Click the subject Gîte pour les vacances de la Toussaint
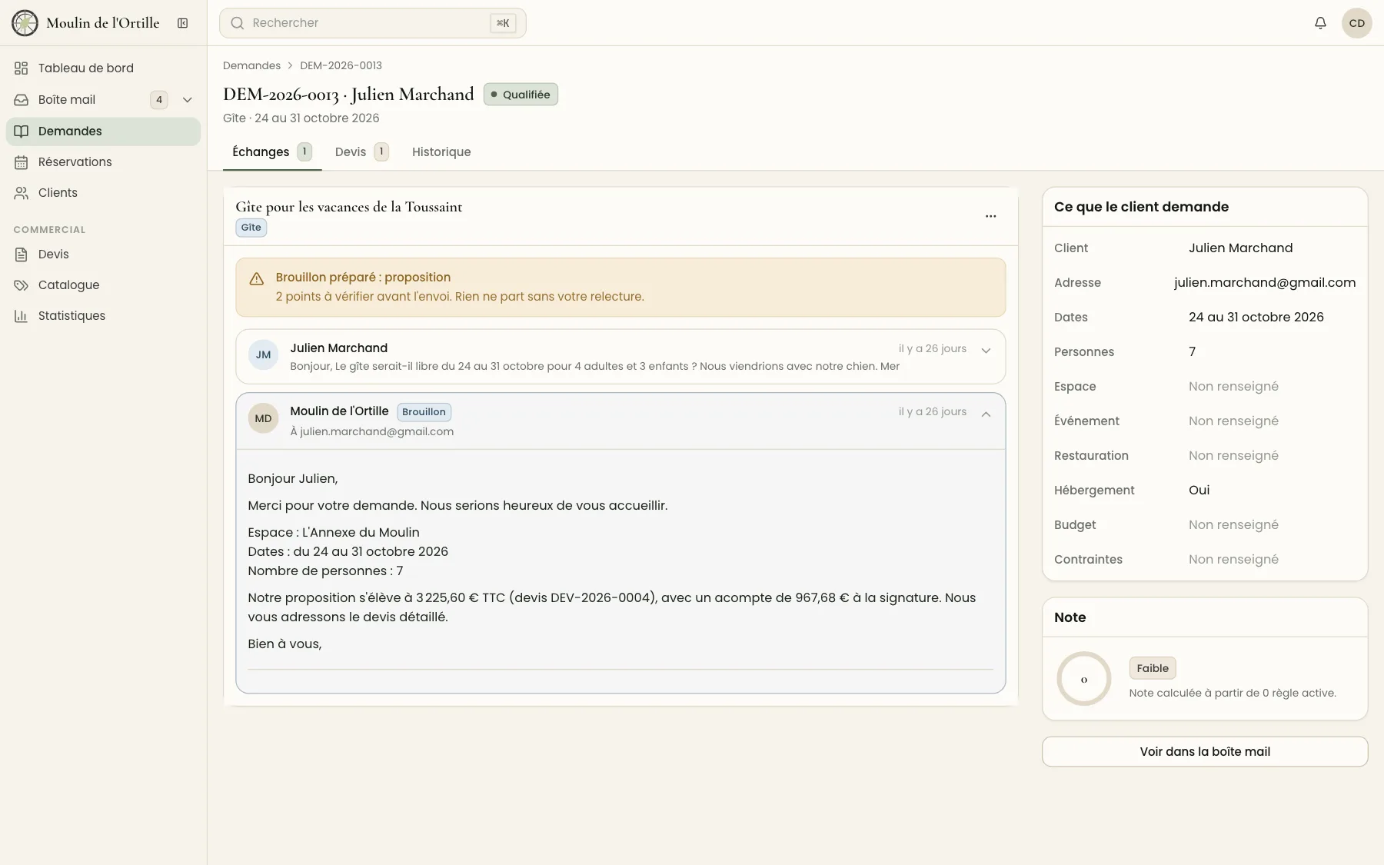Screen dimensions: 1384x865 (349, 207)
